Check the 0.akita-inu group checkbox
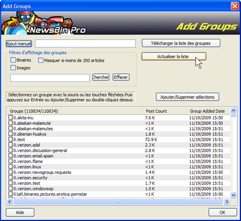The width and height of the screenshot is (241, 221). point(11,117)
